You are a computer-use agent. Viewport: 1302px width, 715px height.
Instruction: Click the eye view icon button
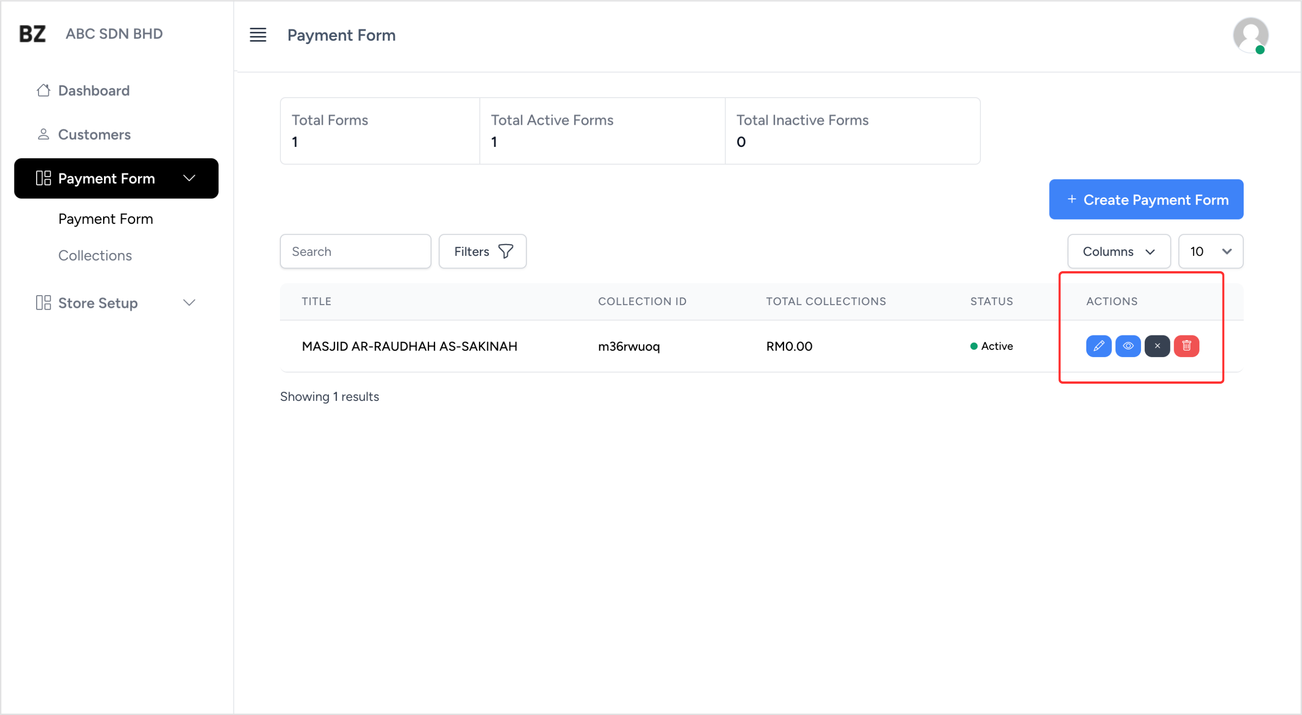point(1127,346)
